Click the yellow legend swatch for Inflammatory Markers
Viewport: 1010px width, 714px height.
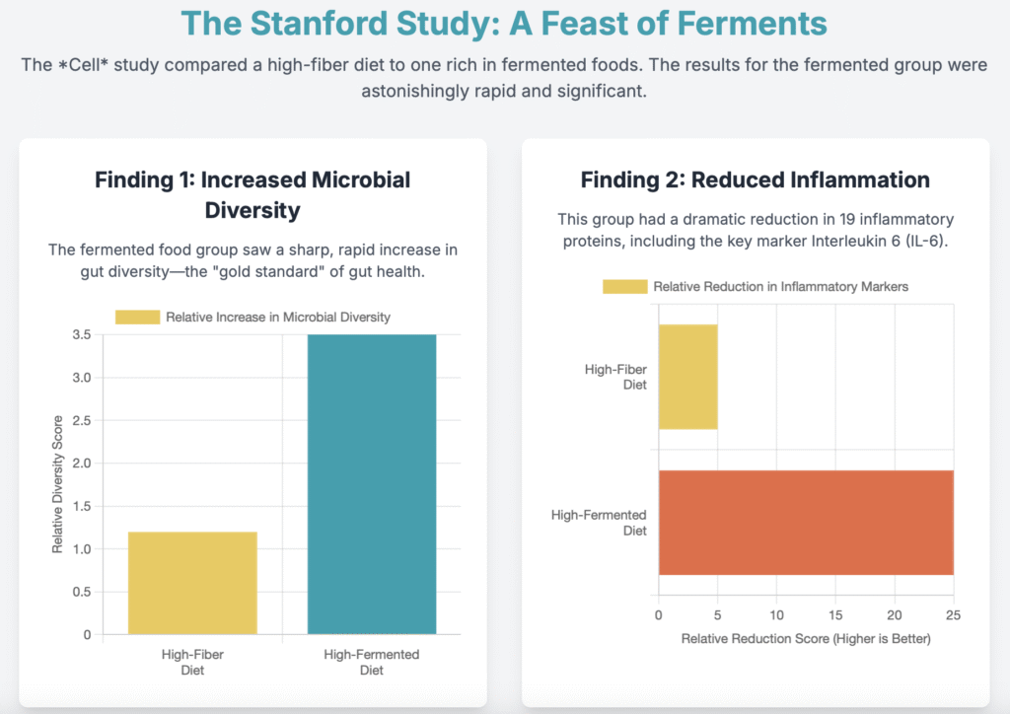[625, 286]
